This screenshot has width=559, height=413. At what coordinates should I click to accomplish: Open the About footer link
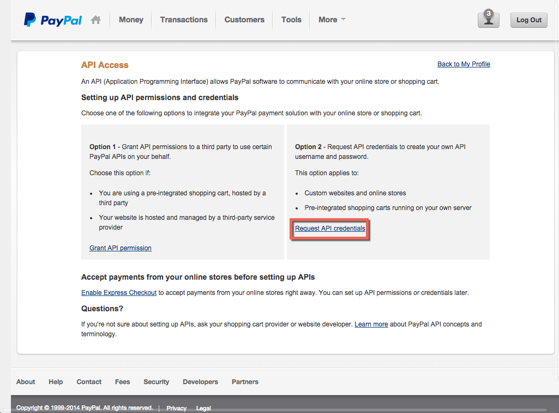tap(26, 381)
